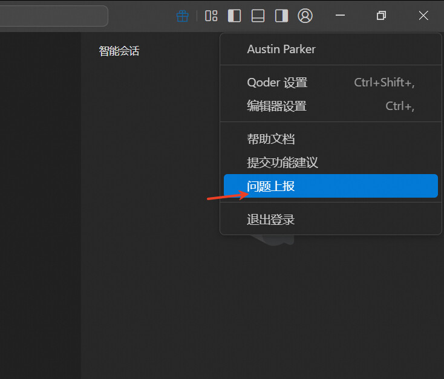Select the Austin Parker account entry
The height and width of the screenshot is (379, 444).
coord(331,49)
